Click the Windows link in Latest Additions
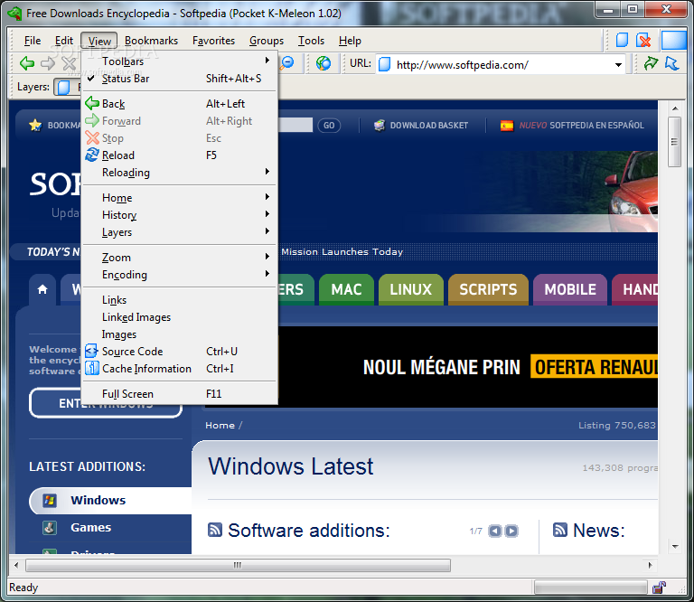The image size is (694, 602). tap(98, 501)
